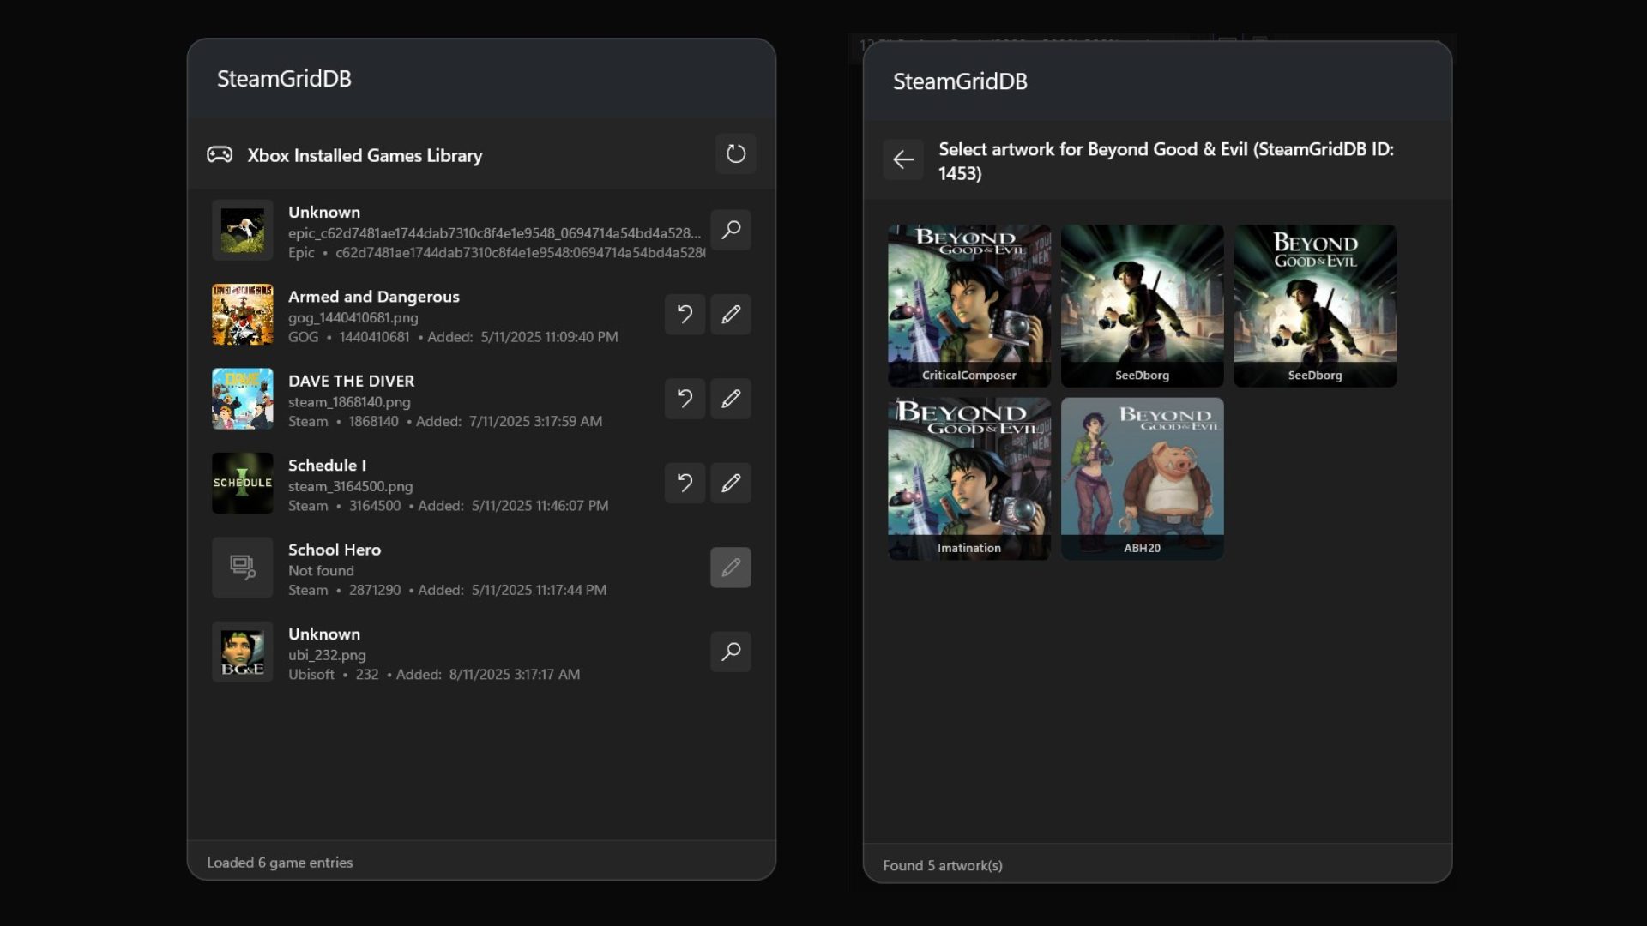Click the refresh icon for Xbox Installed Games Library

point(735,154)
